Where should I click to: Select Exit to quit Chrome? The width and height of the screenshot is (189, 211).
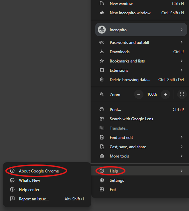click(x=140, y=190)
